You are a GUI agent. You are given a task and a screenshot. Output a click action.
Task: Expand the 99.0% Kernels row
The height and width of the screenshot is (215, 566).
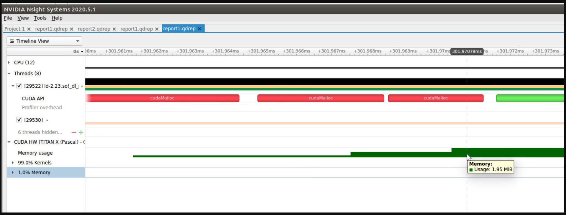[13, 163]
